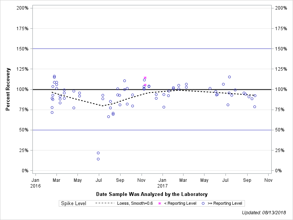This screenshot has width=293, height=220.
Task: Click the upper magenta asterisk data point
Action: [145, 78]
